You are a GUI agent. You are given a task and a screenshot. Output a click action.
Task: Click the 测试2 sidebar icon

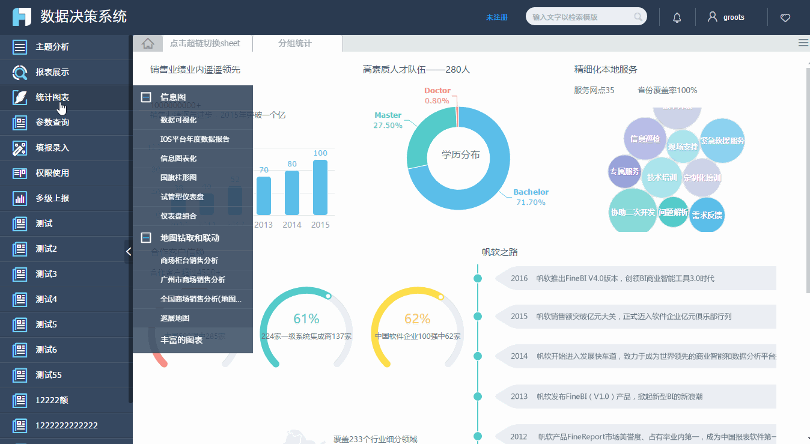[20, 249]
